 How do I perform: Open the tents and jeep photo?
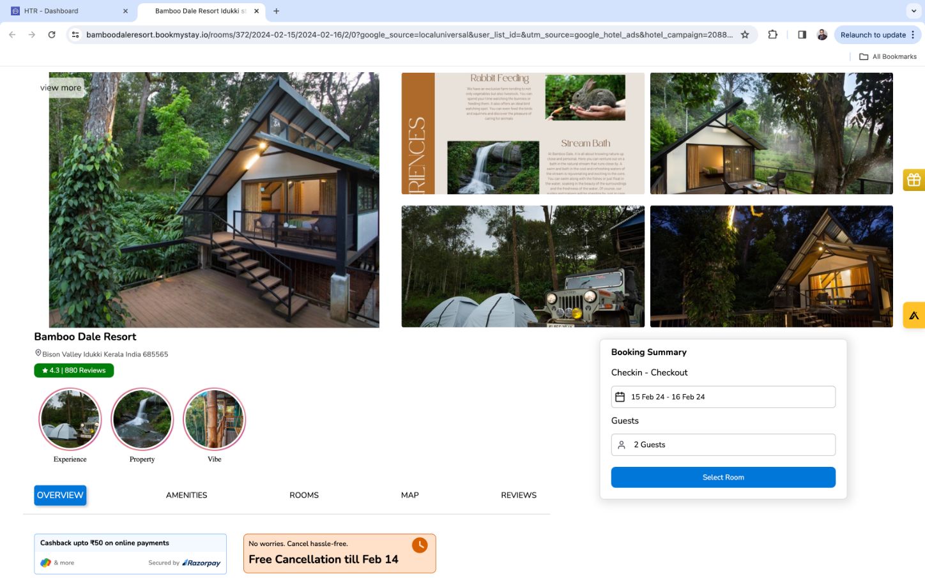(523, 266)
